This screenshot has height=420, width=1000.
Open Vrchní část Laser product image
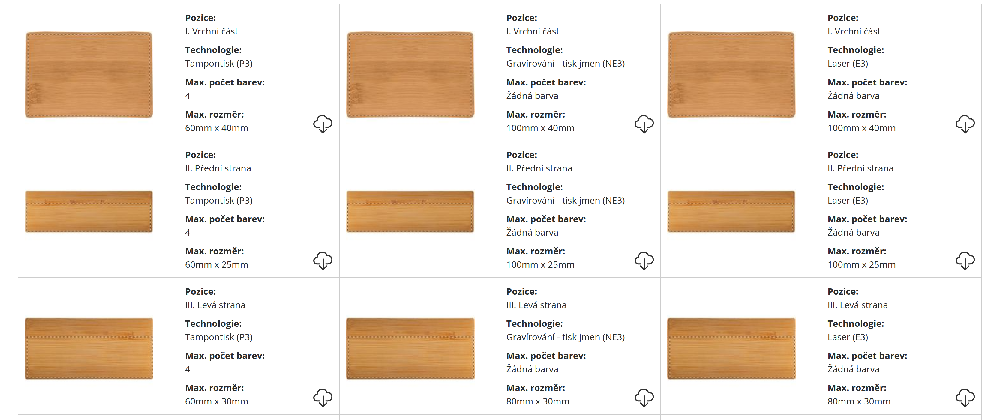[x=731, y=74]
